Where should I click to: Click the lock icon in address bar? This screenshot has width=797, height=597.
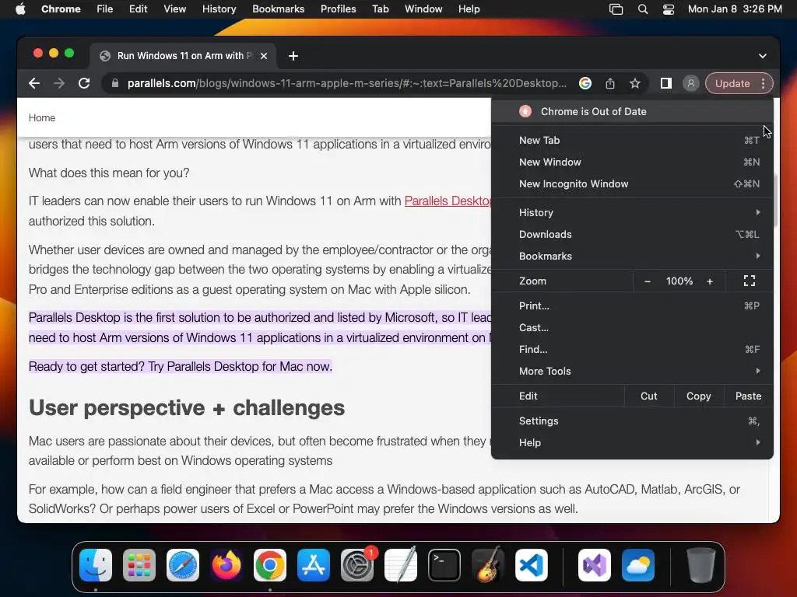click(115, 83)
